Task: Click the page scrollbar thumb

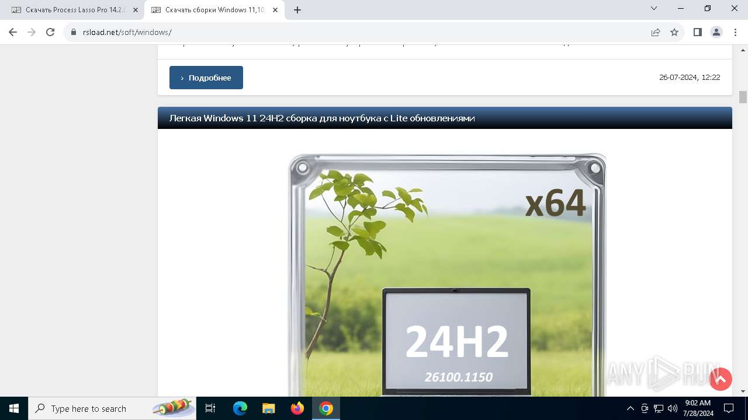Action: pyautogui.click(x=743, y=97)
